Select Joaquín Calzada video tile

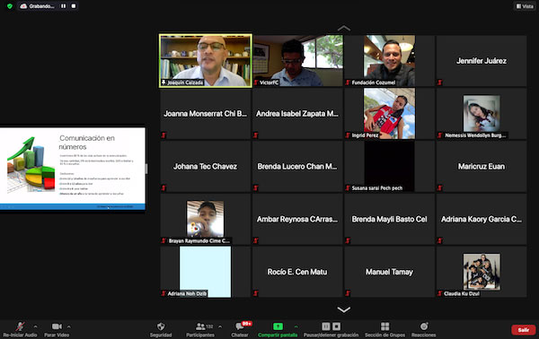[x=206, y=61]
